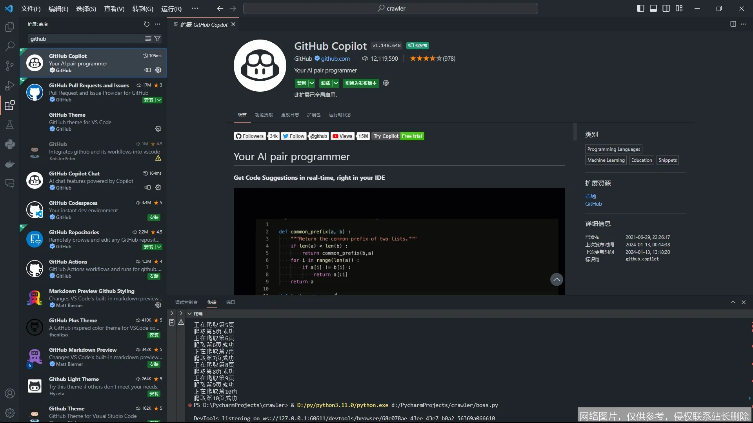
Task: Switch to the 更改日志 tab
Action: coord(289,115)
